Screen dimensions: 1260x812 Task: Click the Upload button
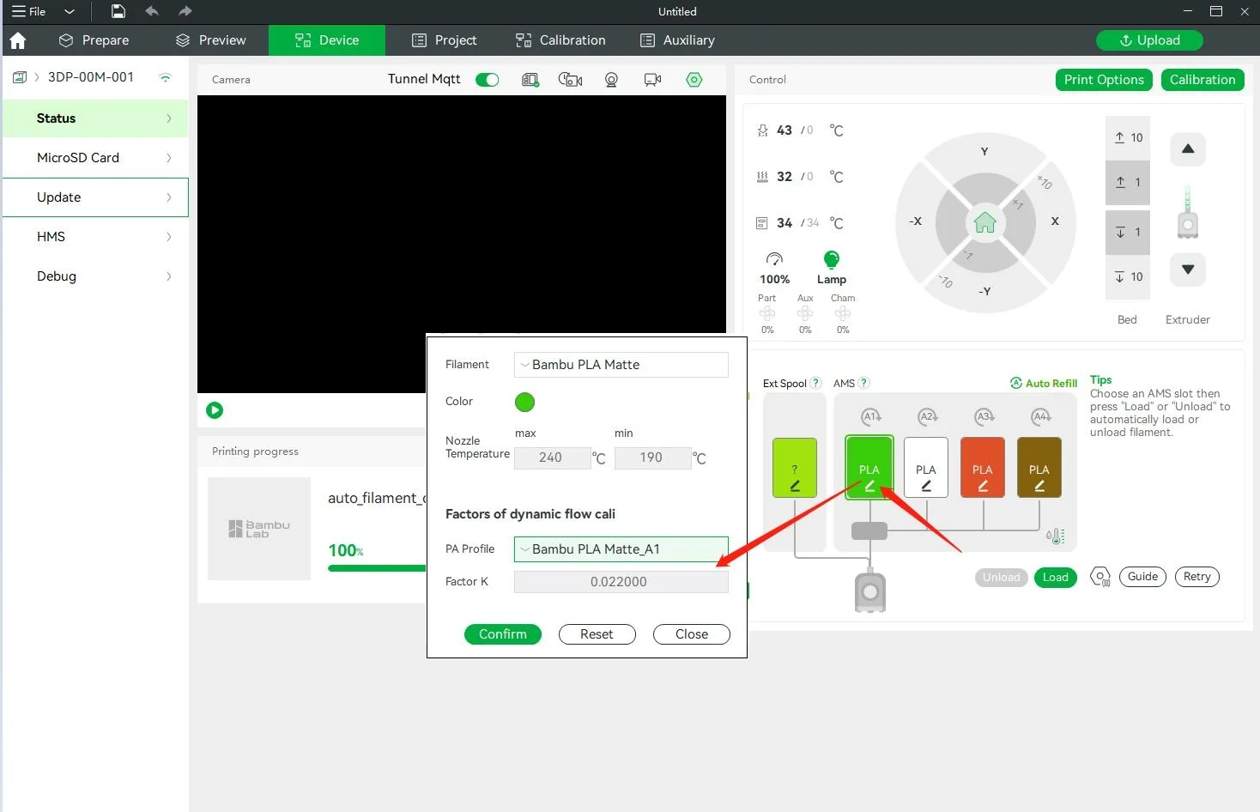[x=1149, y=40]
